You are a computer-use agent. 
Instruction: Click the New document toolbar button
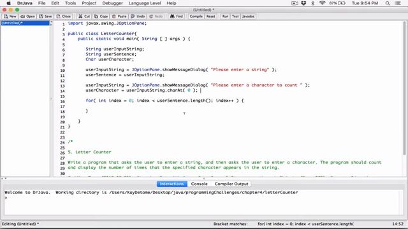coord(10,17)
